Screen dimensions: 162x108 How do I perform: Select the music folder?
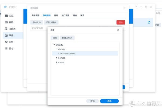tap(61, 62)
